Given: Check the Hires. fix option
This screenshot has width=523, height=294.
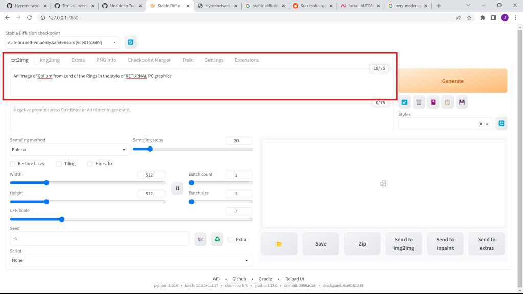Looking at the screenshot, I should [x=90, y=164].
